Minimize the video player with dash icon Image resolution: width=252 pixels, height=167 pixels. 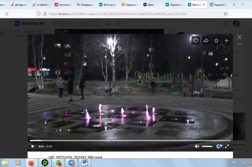tap(239, 44)
